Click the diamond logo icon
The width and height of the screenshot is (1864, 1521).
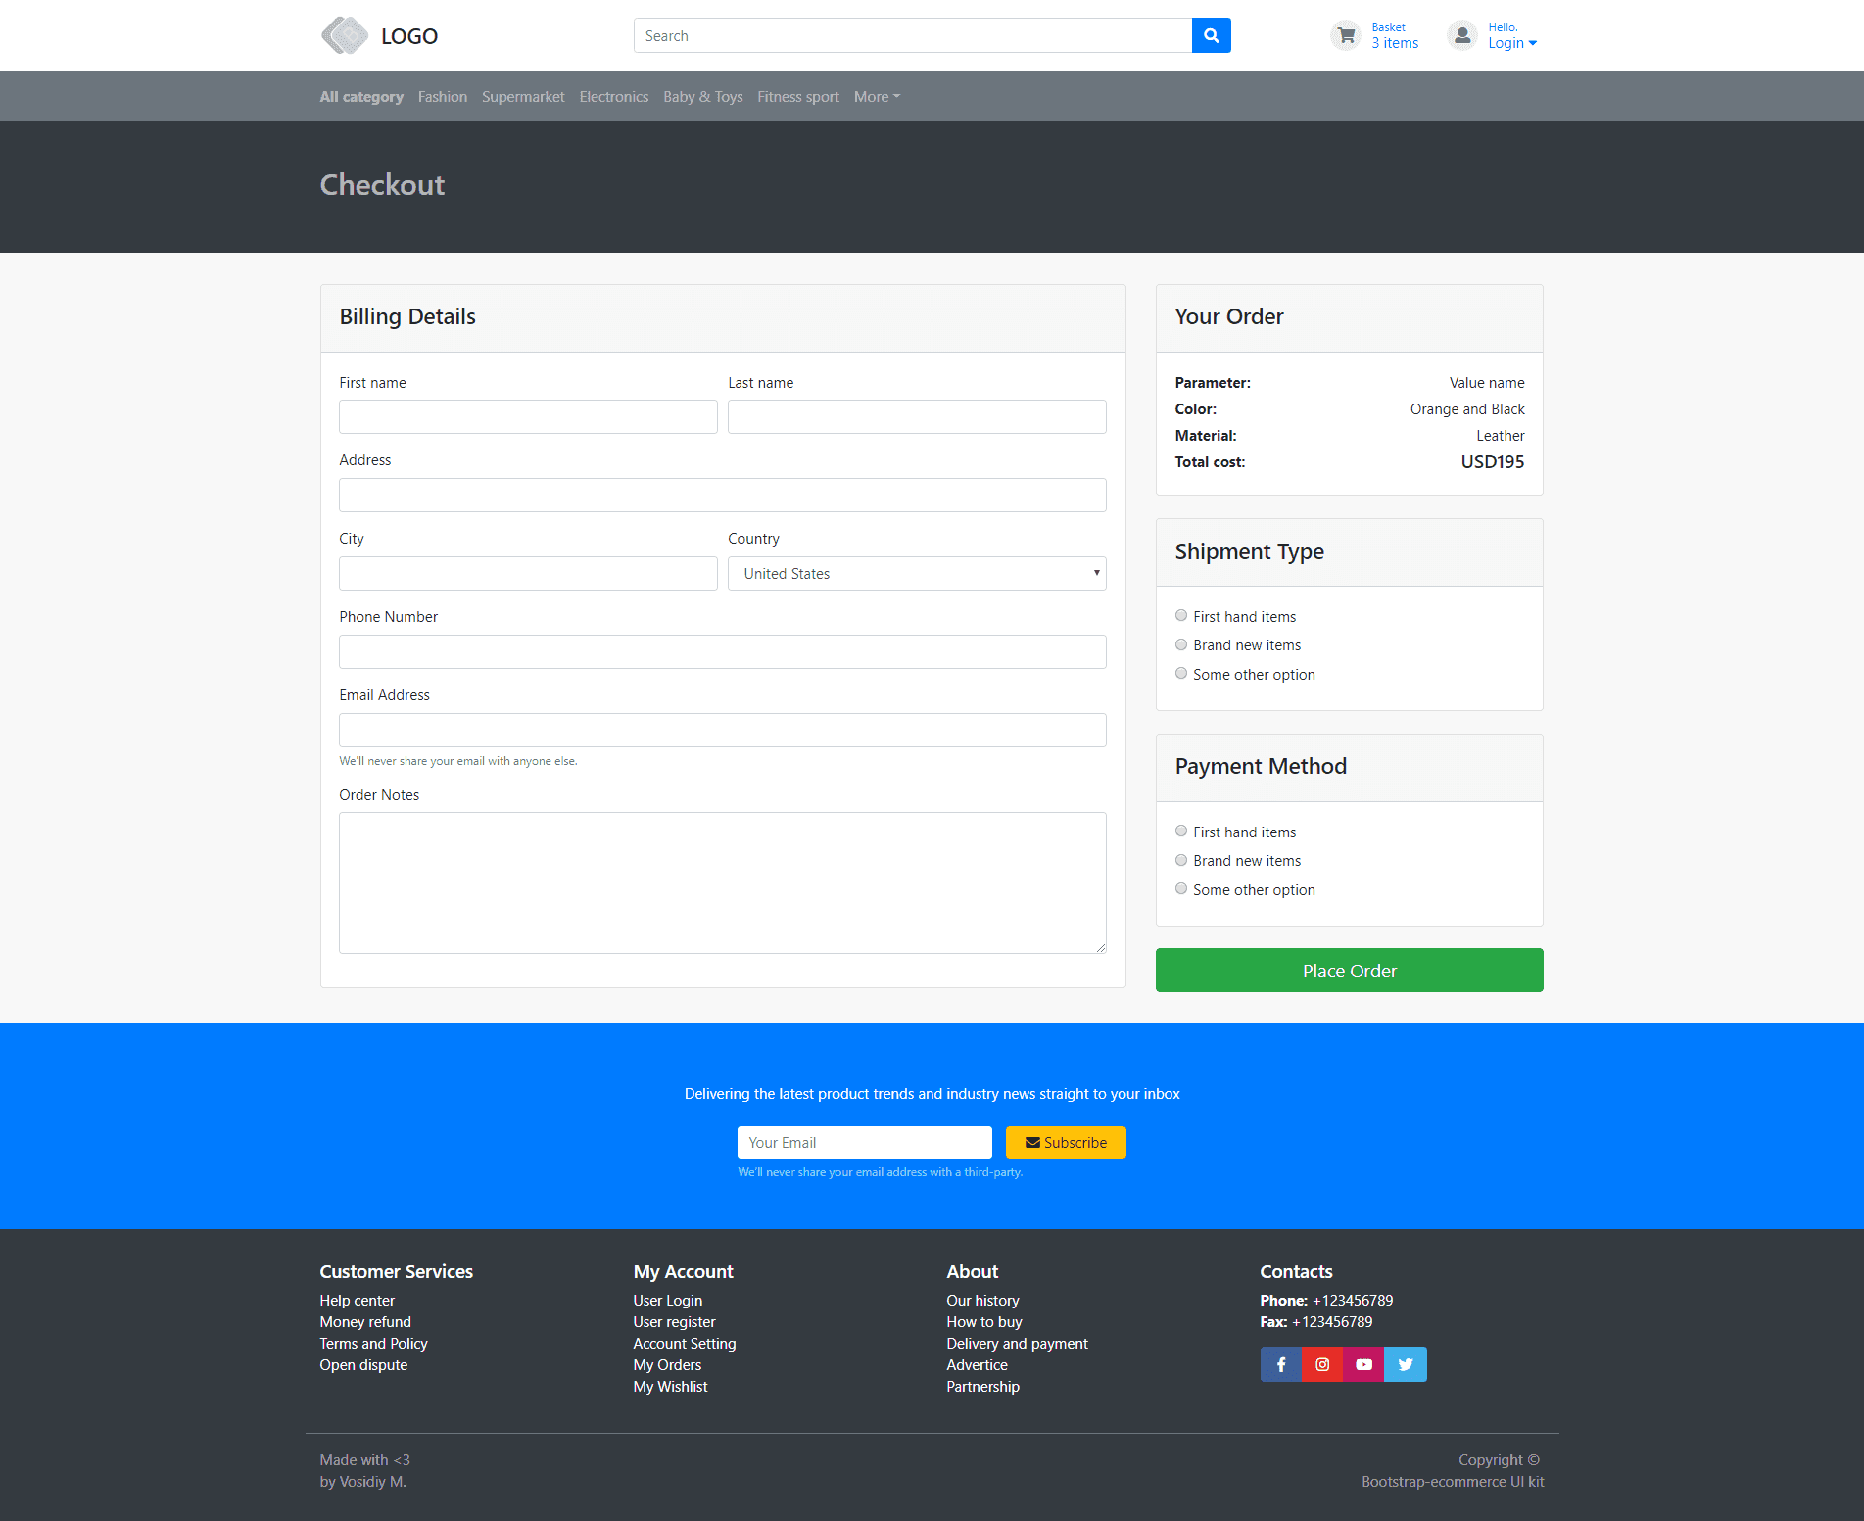(344, 35)
